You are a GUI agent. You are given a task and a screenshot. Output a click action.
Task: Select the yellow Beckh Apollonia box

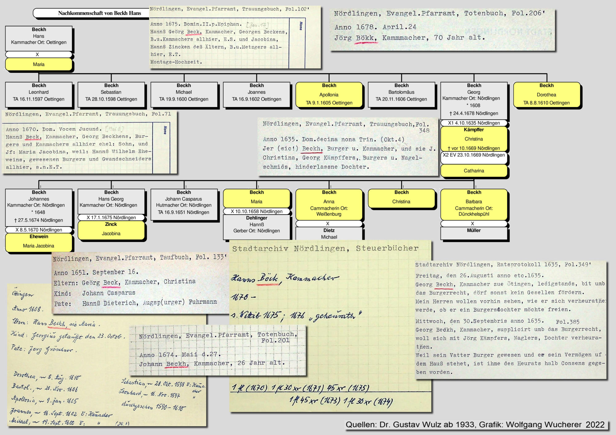329,95
